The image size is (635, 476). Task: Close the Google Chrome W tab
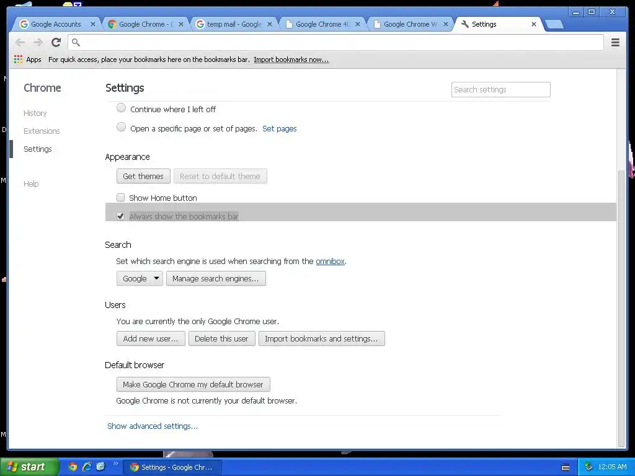coord(445,24)
